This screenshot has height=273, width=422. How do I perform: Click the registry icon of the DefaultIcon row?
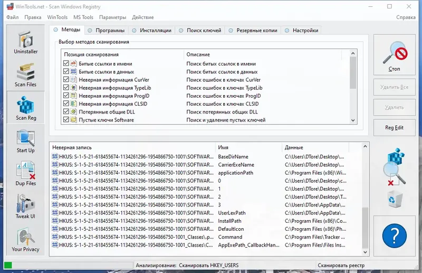point(55,229)
